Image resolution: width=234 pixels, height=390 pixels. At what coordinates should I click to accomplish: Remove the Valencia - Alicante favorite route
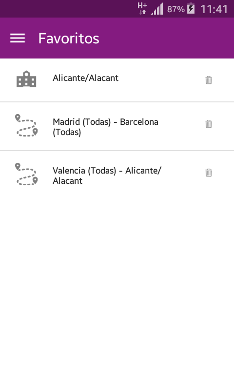point(209,173)
